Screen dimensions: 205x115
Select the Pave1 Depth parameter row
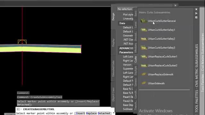128,97
